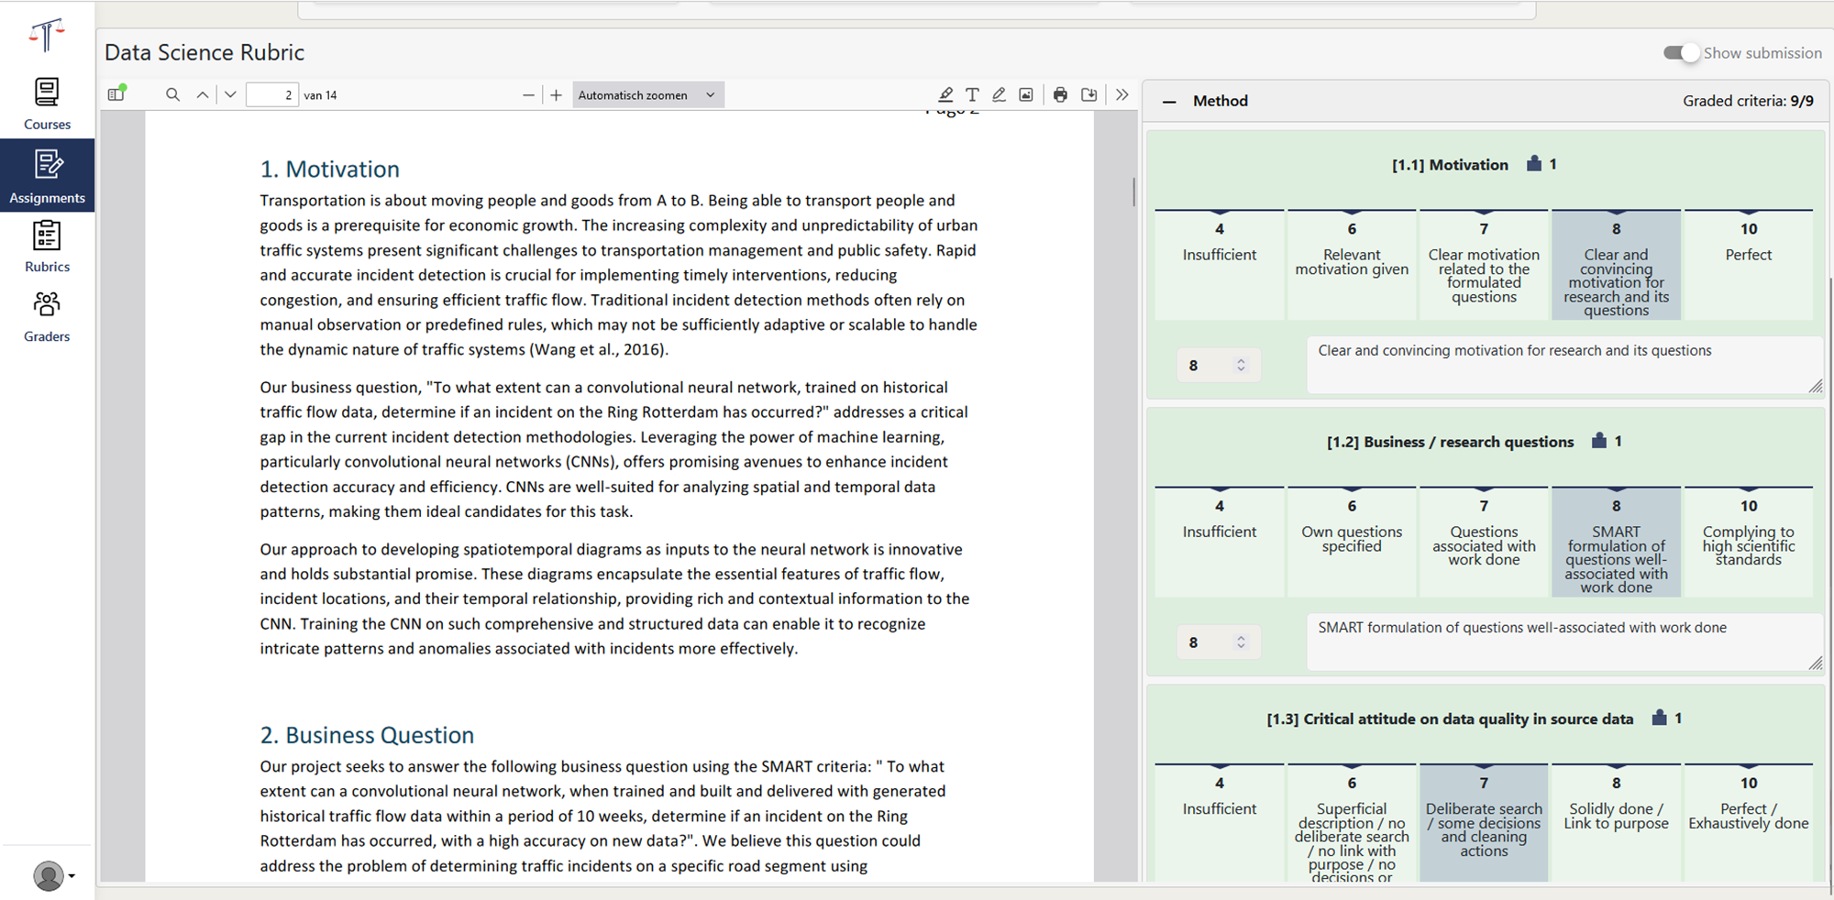Click the 'Graded criteria: 9/9' label
This screenshot has height=900, width=1834.
click(x=1748, y=101)
